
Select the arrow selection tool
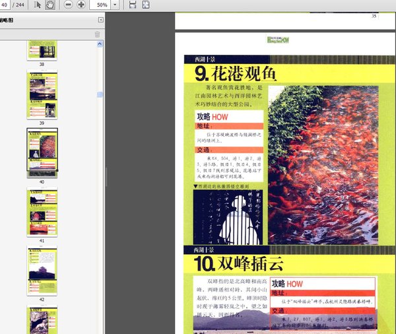click(38, 5)
